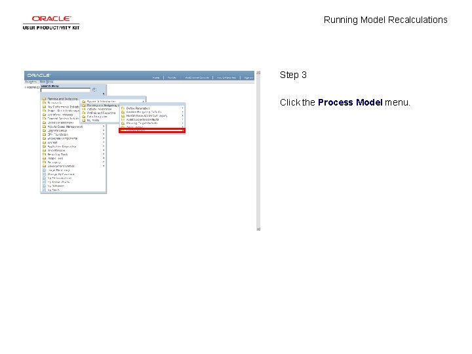Select Asset Budgeting Defaults menu entry
The image size is (472, 354).
pos(142,119)
